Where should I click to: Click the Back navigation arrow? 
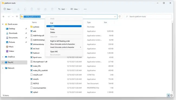point(4,17)
